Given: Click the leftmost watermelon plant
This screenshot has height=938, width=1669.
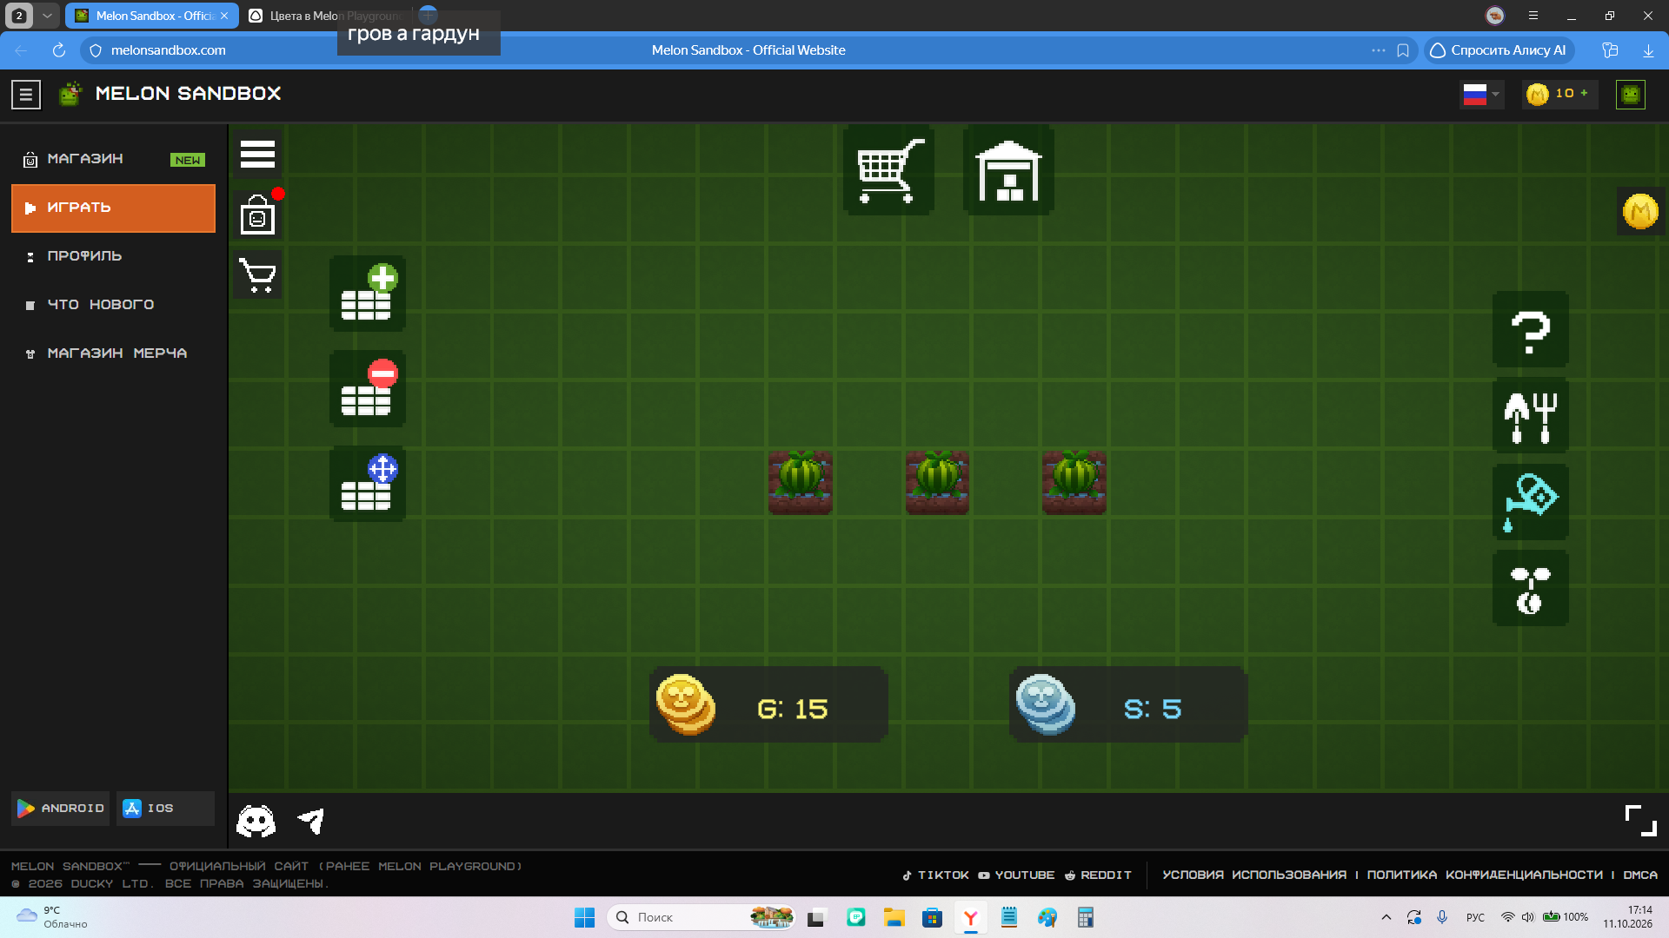Looking at the screenshot, I should click(x=801, y=482).
